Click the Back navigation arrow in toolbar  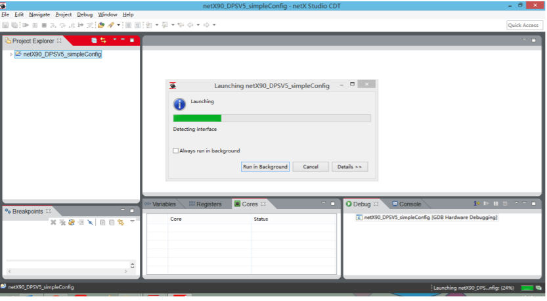point(190,25)
